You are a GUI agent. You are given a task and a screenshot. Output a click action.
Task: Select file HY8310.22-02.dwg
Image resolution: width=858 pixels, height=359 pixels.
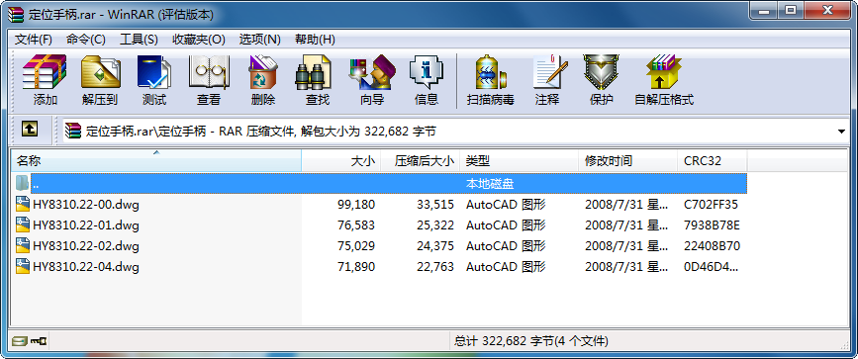pos(86,246)
